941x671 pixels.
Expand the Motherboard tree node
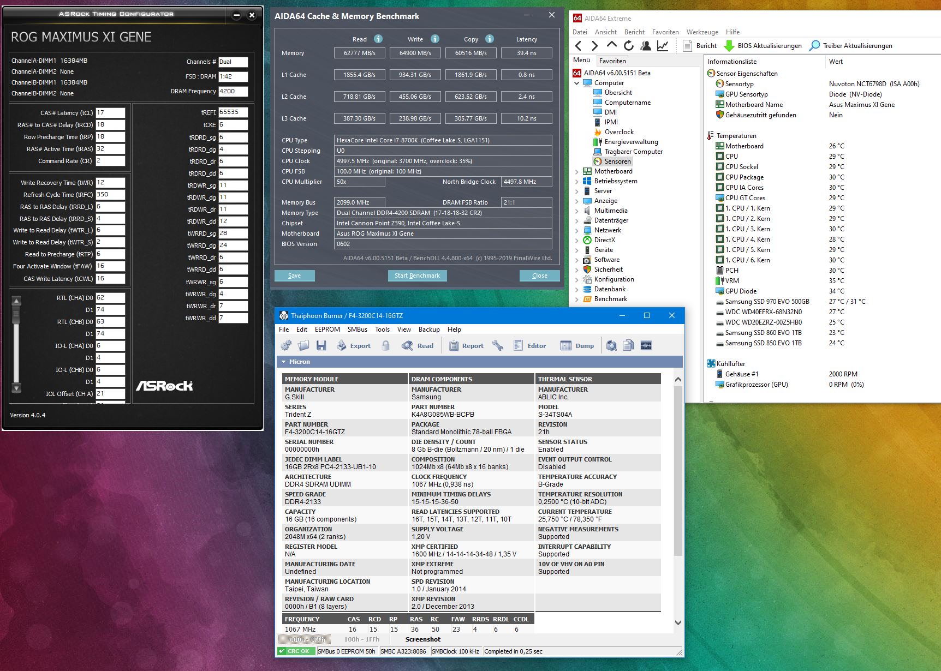tap(577, 171)
